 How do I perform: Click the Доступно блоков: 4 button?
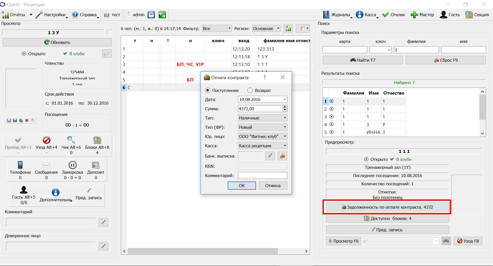(387, 218)
